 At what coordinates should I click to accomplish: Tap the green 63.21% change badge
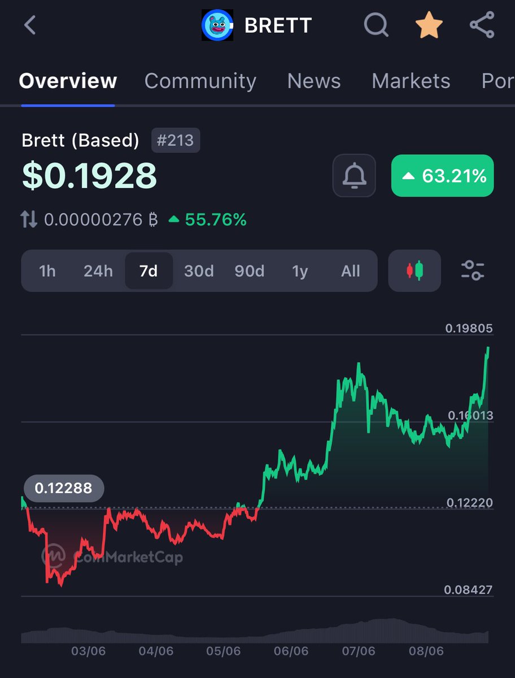(x=442, y=176)
